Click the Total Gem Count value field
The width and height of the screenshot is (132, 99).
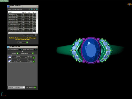pos(36,50)
